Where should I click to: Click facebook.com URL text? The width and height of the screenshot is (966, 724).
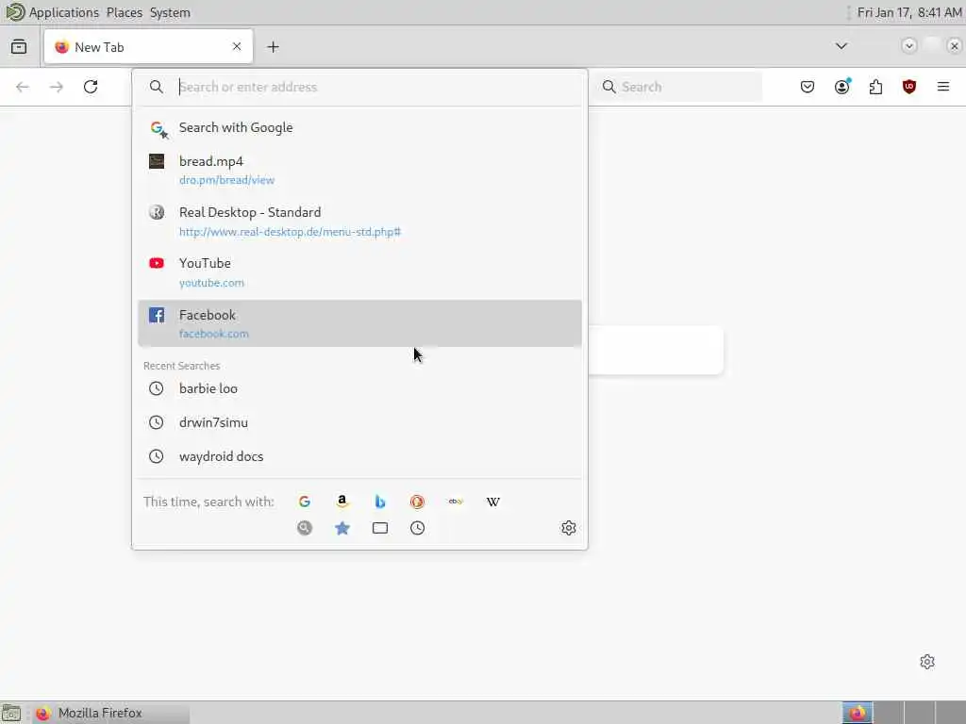[x=214, y=334]
